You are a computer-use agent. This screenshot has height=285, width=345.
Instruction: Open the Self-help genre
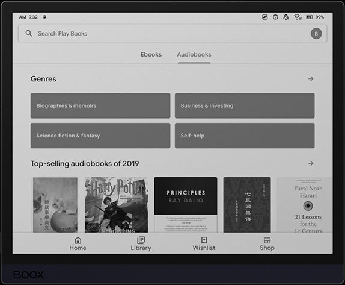pyautogui.click(x=245, y=136)
